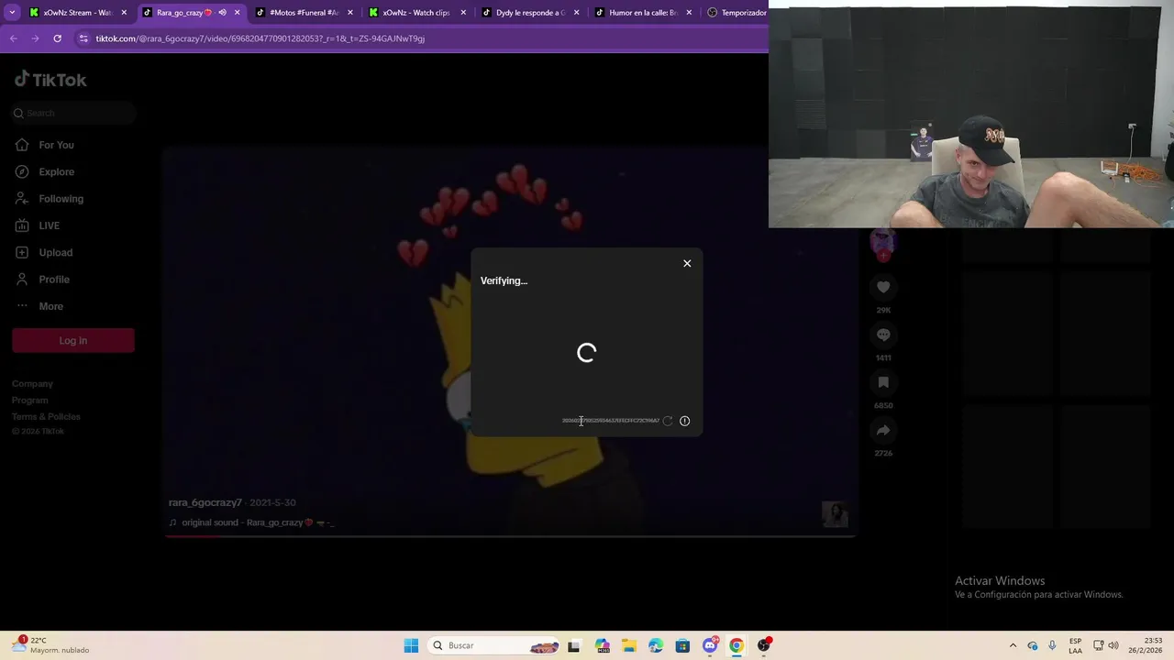This screenshot has width=1174, height=660.
Task: Click the taskbar Buscar search box
Action: point(495,645)
